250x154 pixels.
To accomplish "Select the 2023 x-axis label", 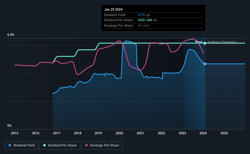I will click(182, 133).
